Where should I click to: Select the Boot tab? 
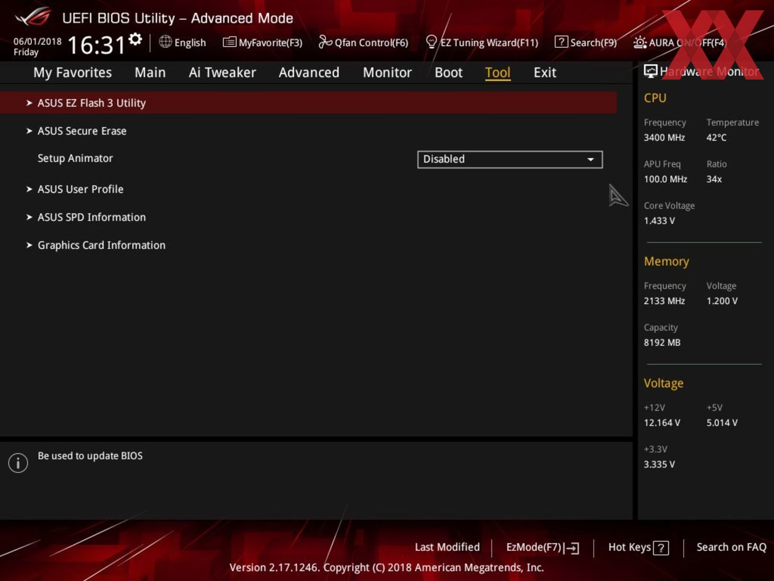448,72
